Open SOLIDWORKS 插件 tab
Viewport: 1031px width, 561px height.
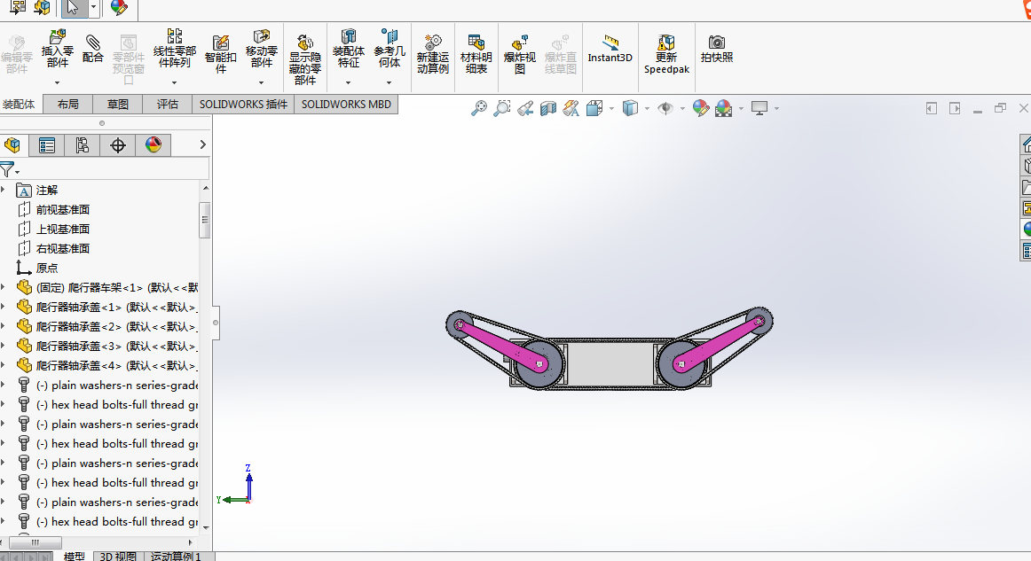point(243,104)
